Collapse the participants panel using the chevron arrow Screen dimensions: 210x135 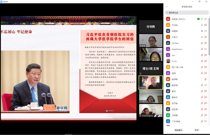[x=167, y=7]
